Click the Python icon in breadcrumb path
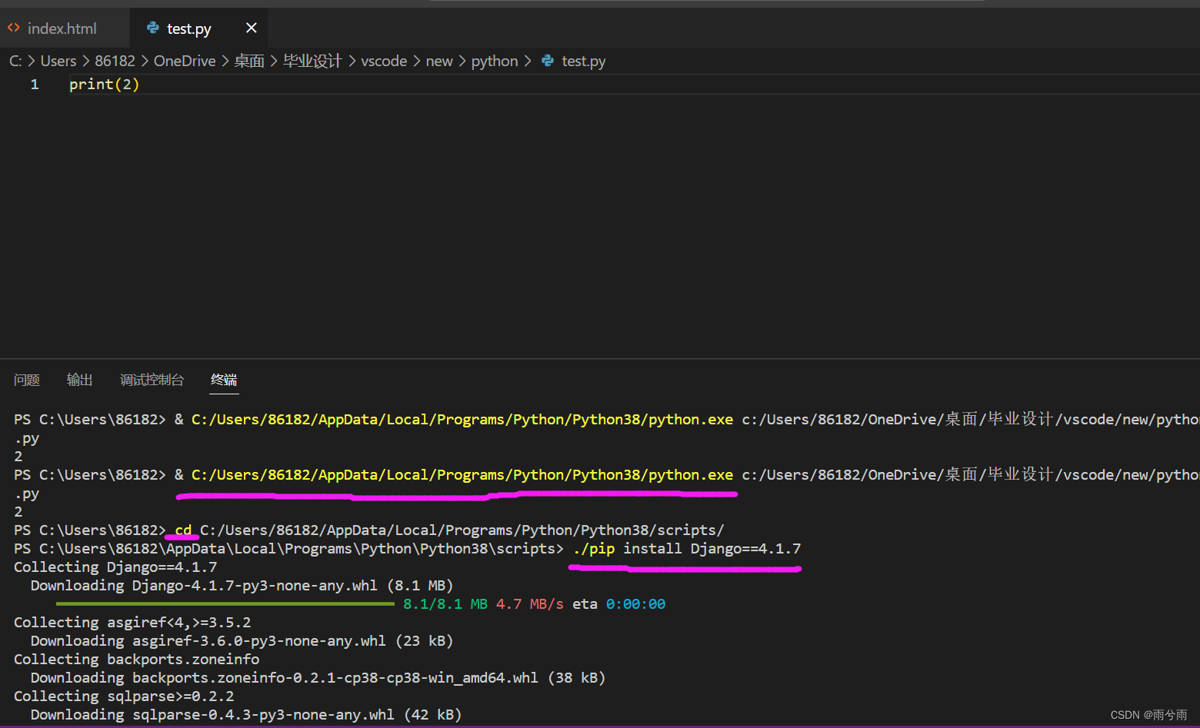The height and width of the screenshot is (728, 1200). pos(548,61)
